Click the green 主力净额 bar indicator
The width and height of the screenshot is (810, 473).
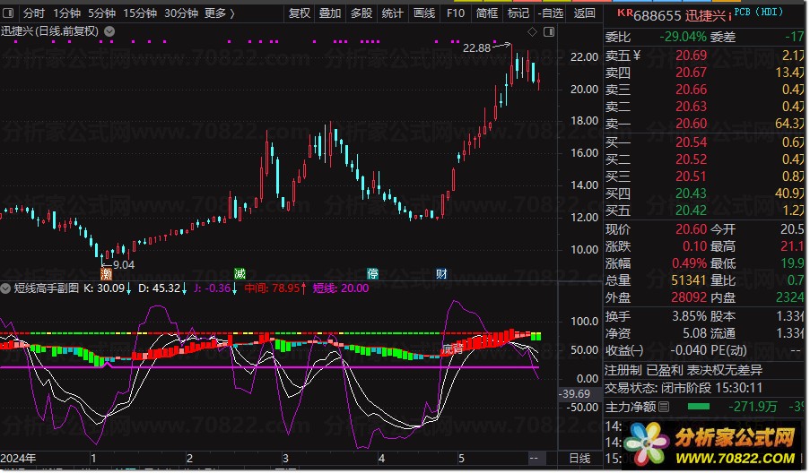click(x=699, y=407)
